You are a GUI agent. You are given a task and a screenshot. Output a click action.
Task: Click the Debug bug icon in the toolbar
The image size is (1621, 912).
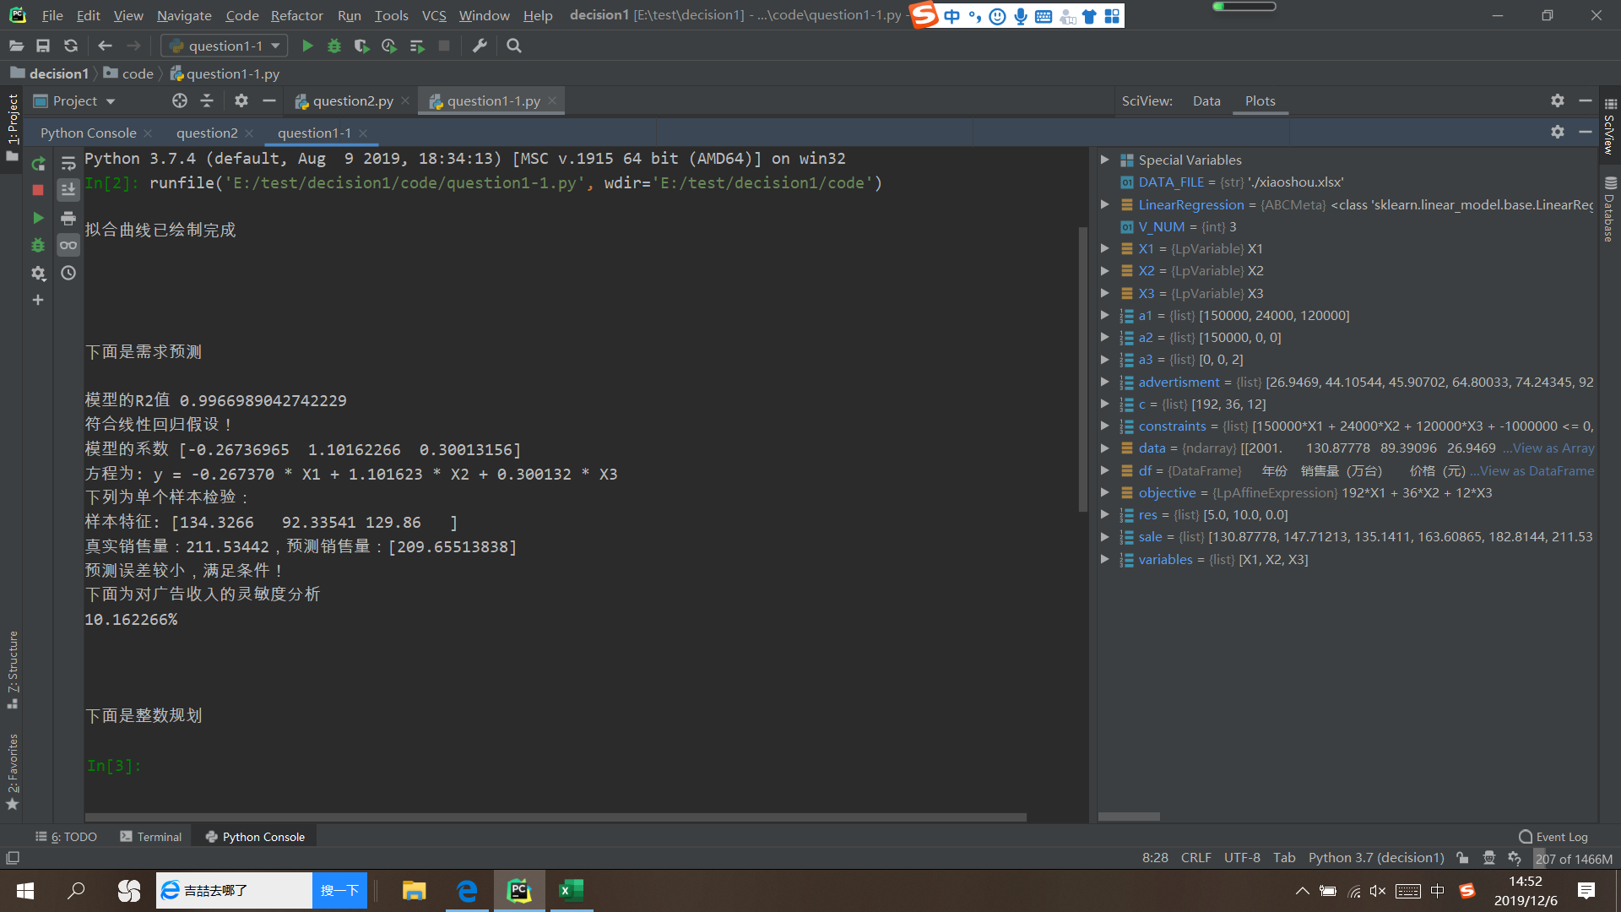coord(334,46)
